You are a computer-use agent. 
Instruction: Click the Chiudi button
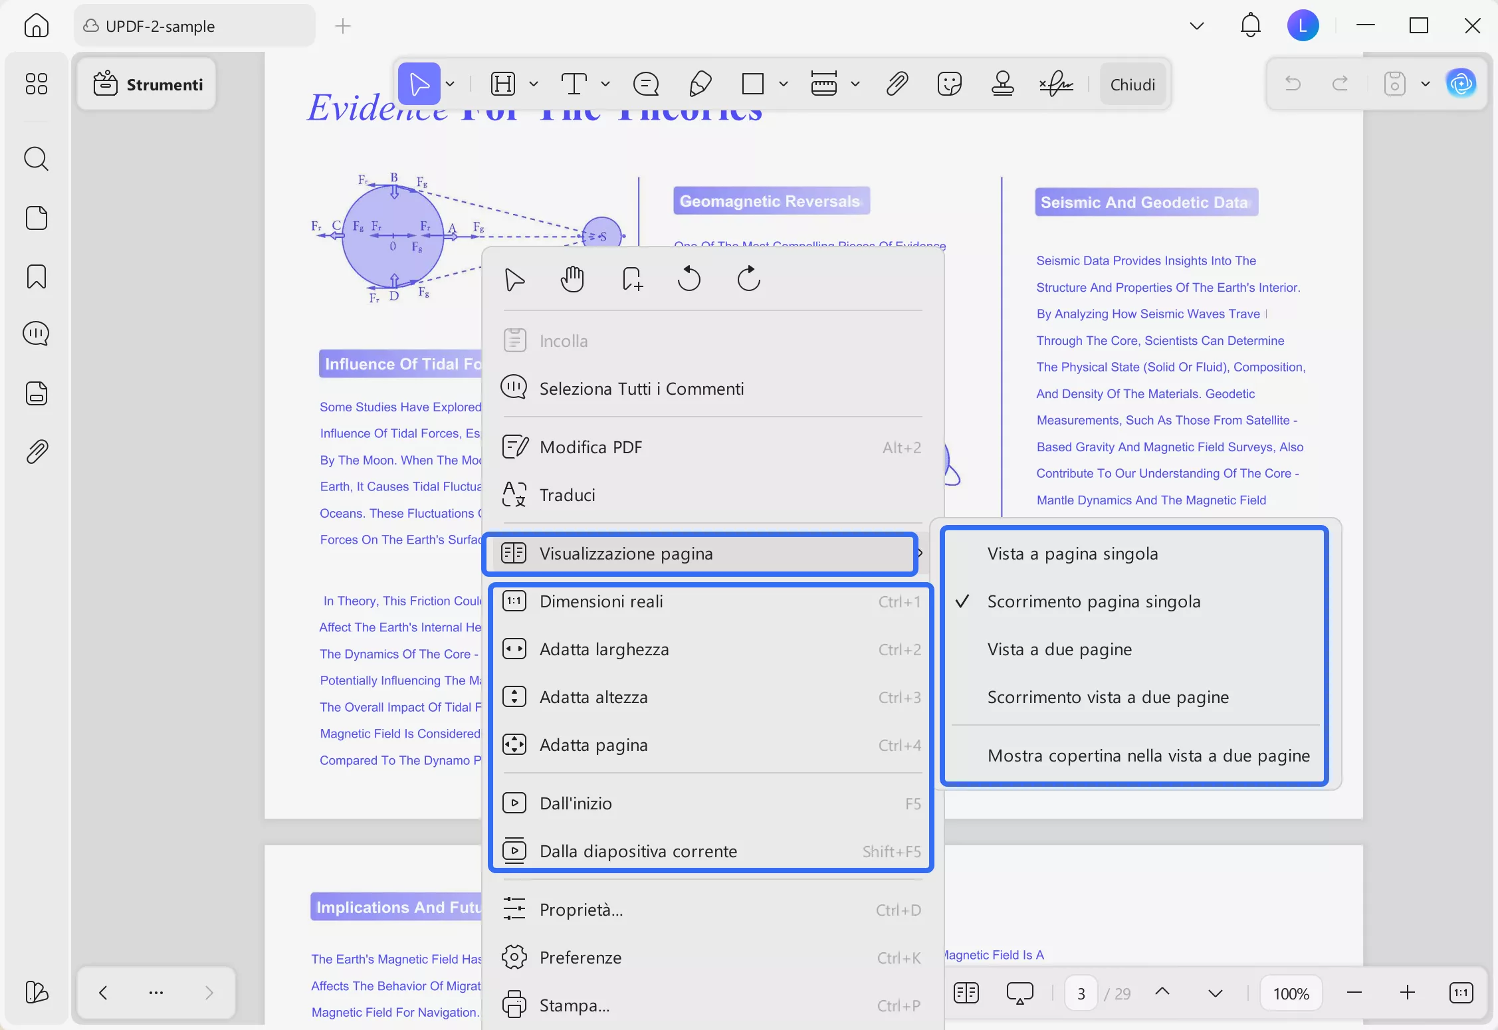pyautogui.click(x=1132, y=84)
